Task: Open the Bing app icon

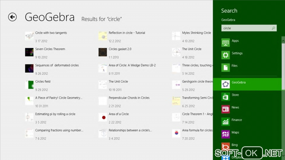Action: point(225,147)
